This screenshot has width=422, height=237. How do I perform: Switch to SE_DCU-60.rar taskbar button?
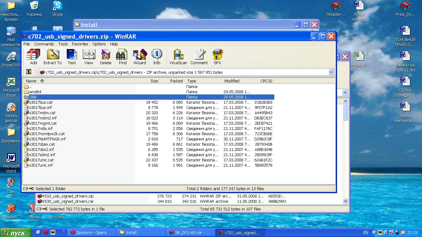[191, 233]
